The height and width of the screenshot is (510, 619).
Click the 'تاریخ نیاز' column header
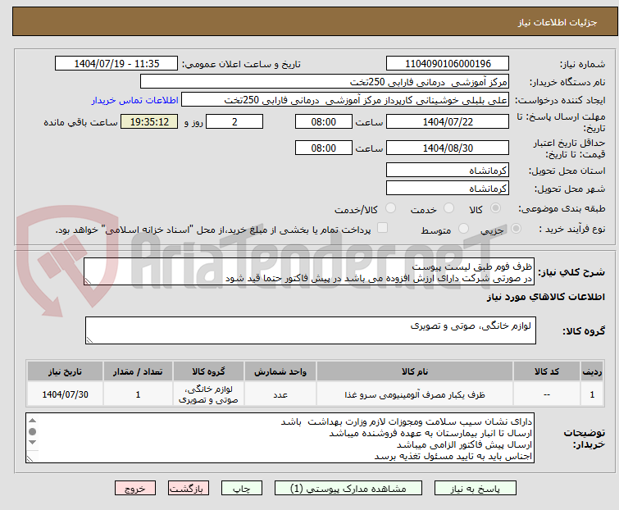click(65, 371)
